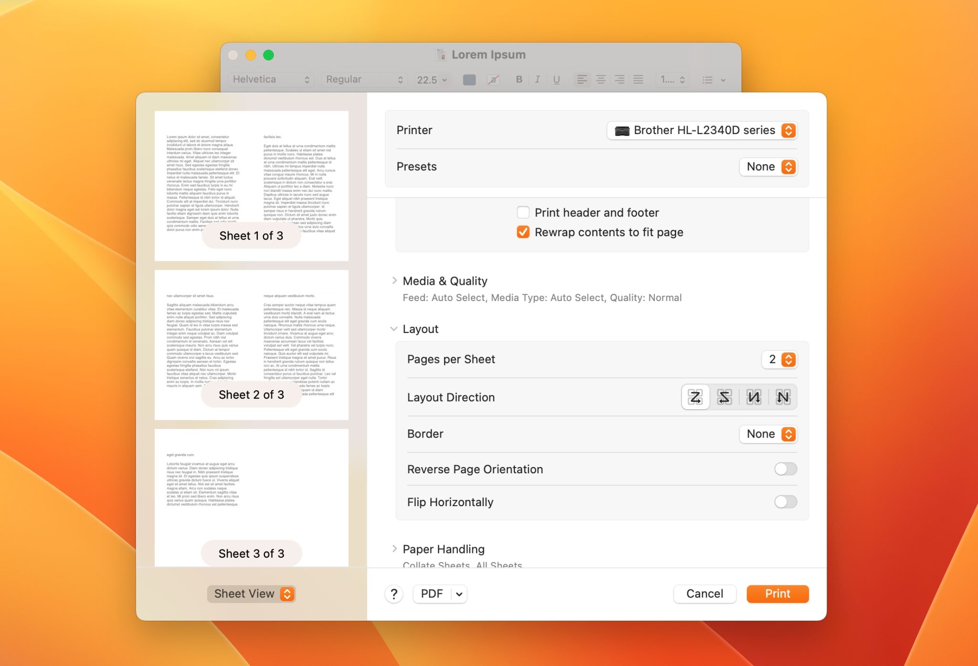Open the Border dropdown

coord(768,434)
